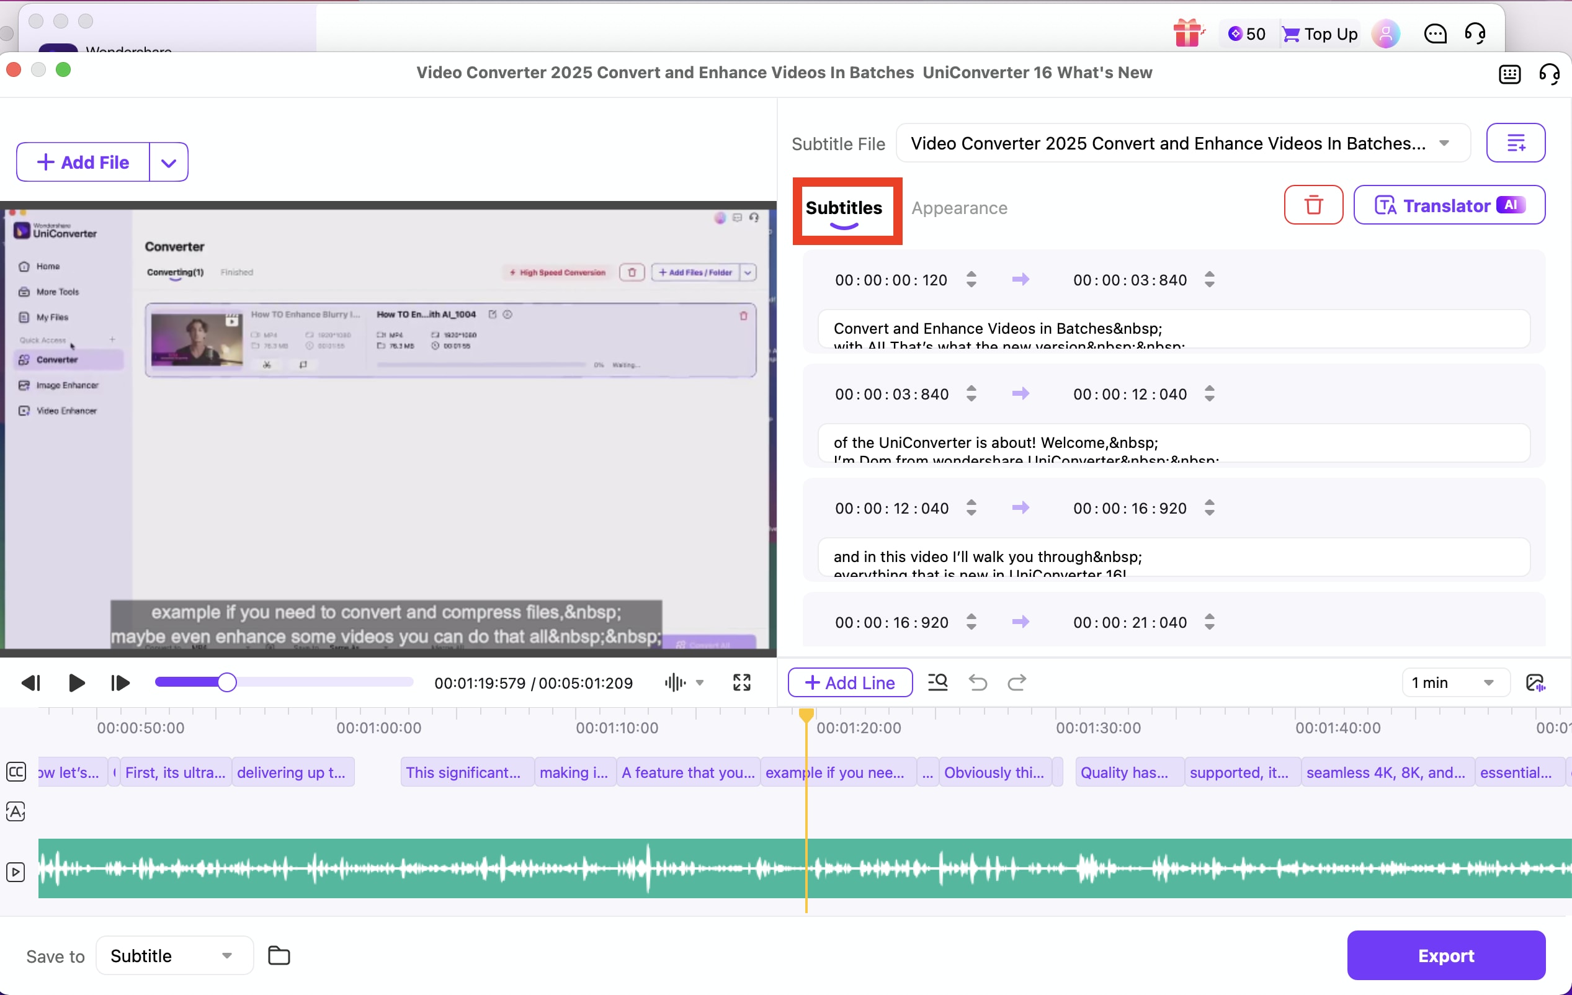Viewport: 1572px width, 995px height.
Task: Delete subtitles using the trash icon
Action: 1313,205
